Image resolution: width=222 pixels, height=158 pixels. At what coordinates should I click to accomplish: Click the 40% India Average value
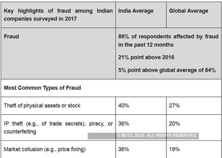coord(124,105)
